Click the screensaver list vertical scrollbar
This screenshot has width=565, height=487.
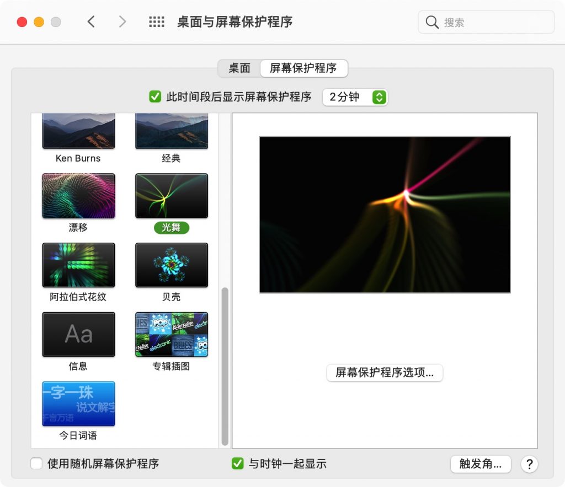point(225,366)
